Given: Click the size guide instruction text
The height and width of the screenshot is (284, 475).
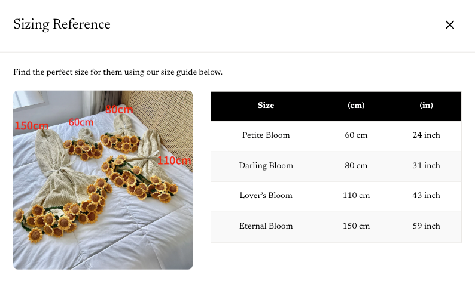Looking at the screenshot, I should point(118,72).
